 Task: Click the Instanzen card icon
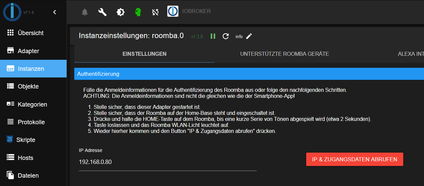coord(10,68)
